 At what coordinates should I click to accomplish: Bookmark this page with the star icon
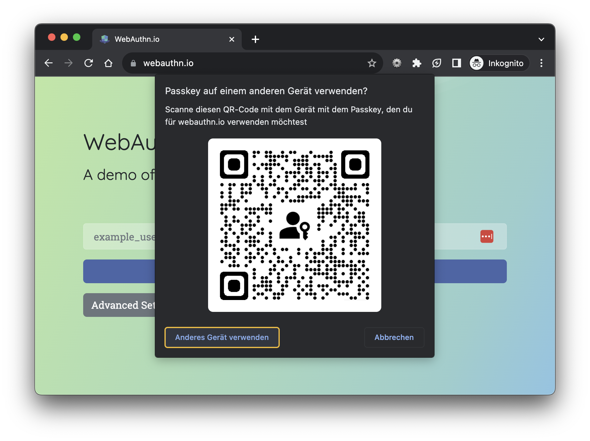[x=372, y=63]
